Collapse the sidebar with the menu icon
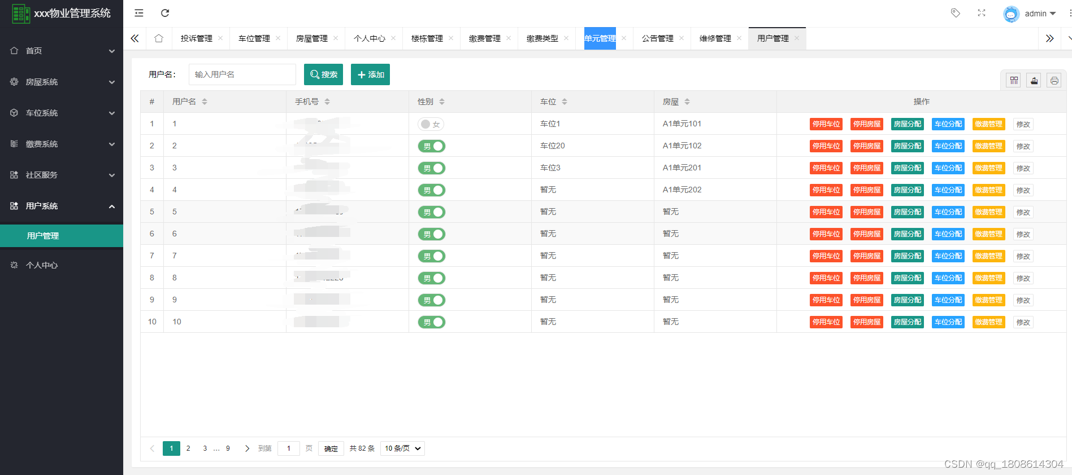Viewport: 1072px width, 475px height. [139, 13]
